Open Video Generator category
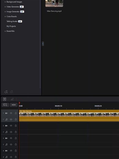The width and height of the screenshot is (119, 159). point(13,7)
